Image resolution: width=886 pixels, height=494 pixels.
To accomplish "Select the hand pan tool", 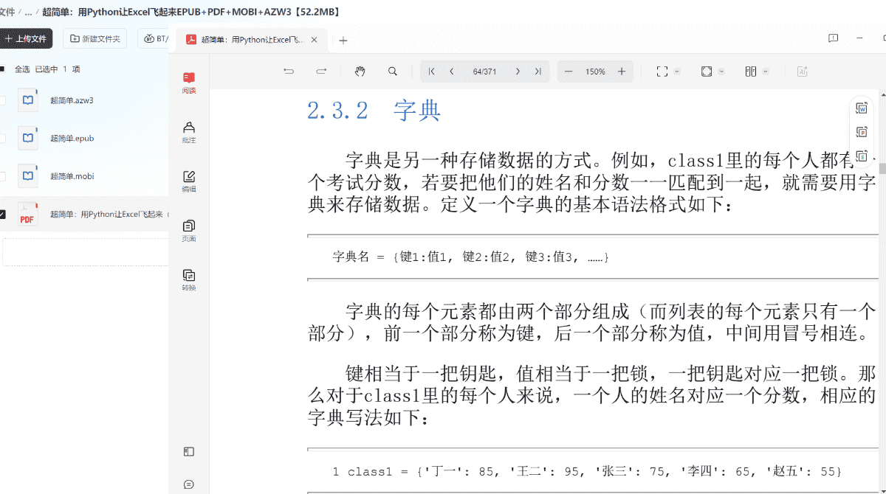I will (360, 72).
